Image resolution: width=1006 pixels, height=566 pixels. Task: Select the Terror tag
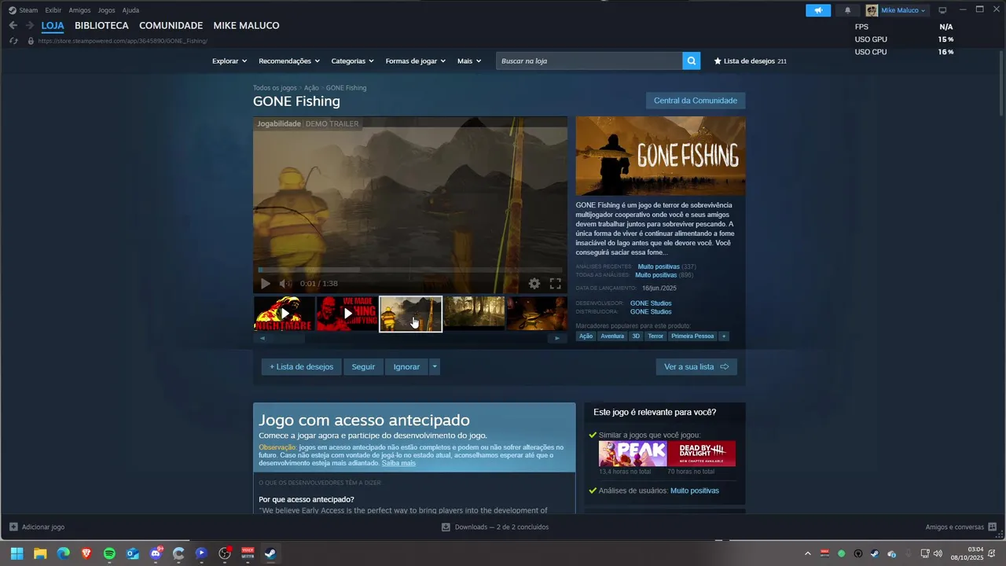click(x=655, y=336)
